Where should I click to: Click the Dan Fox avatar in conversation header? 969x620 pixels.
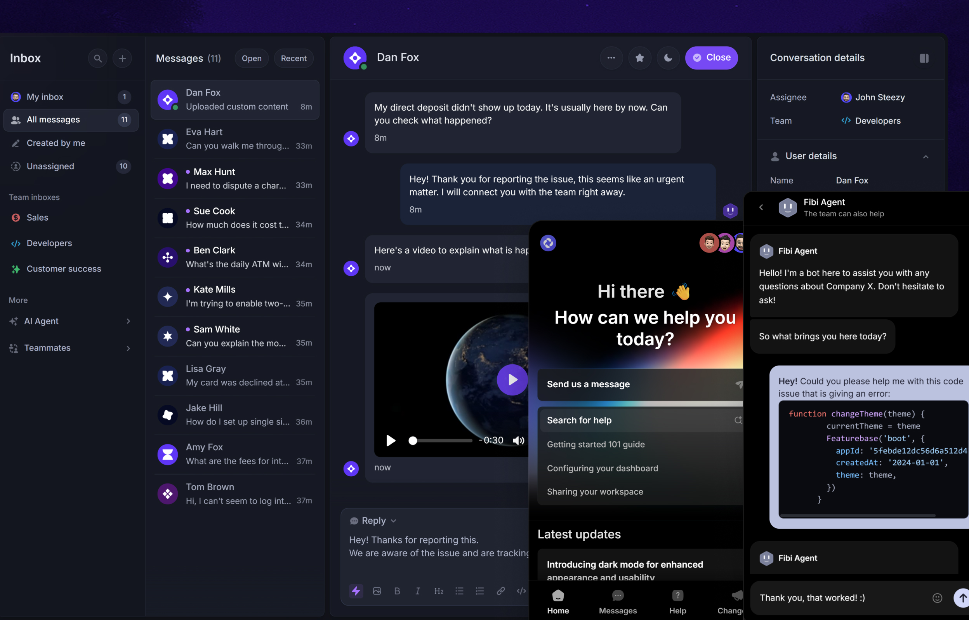[355, 58]
